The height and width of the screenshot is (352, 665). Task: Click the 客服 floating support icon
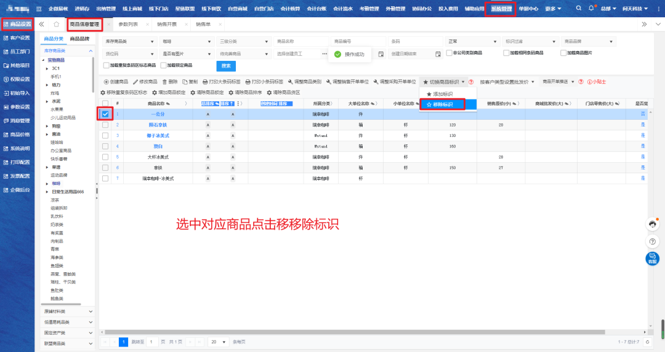[652, 259]
